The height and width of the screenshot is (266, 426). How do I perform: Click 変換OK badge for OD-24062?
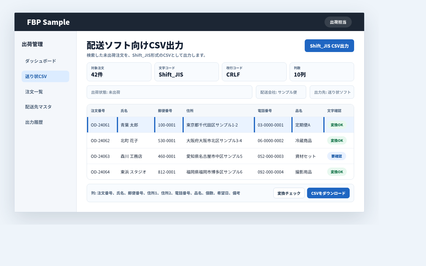pos(337,140)
